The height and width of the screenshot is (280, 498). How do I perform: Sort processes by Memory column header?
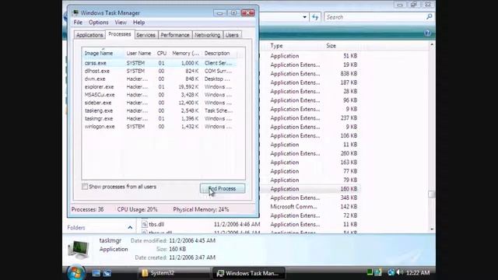185,54
